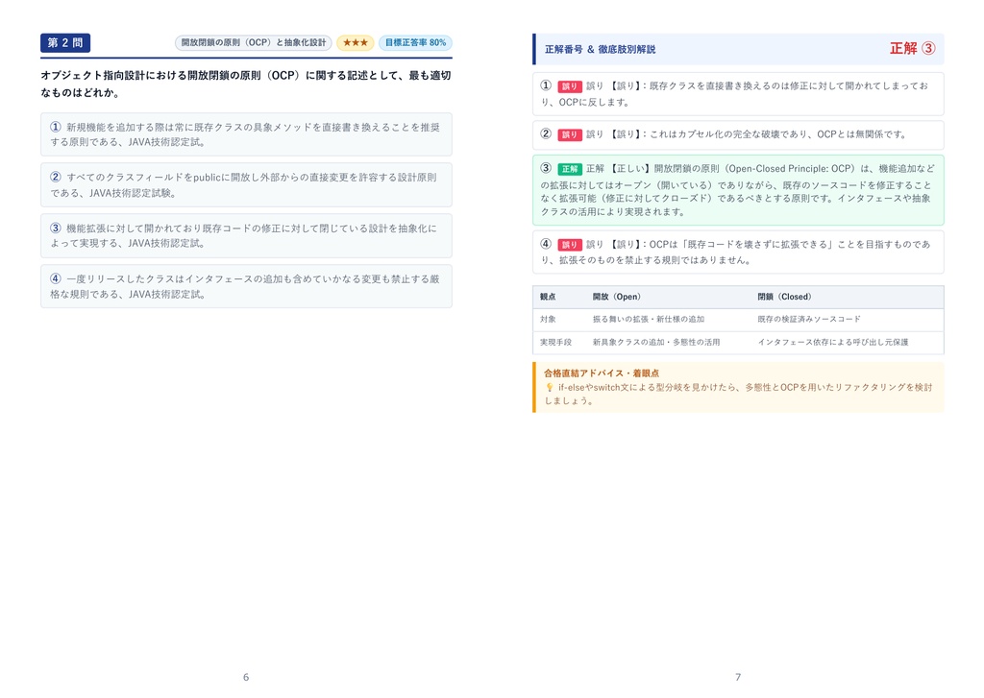Click the question sentence starting オブジェクト指向設計における
The width and height of the screenshot is (984, 698).
(x=246, y=84)
